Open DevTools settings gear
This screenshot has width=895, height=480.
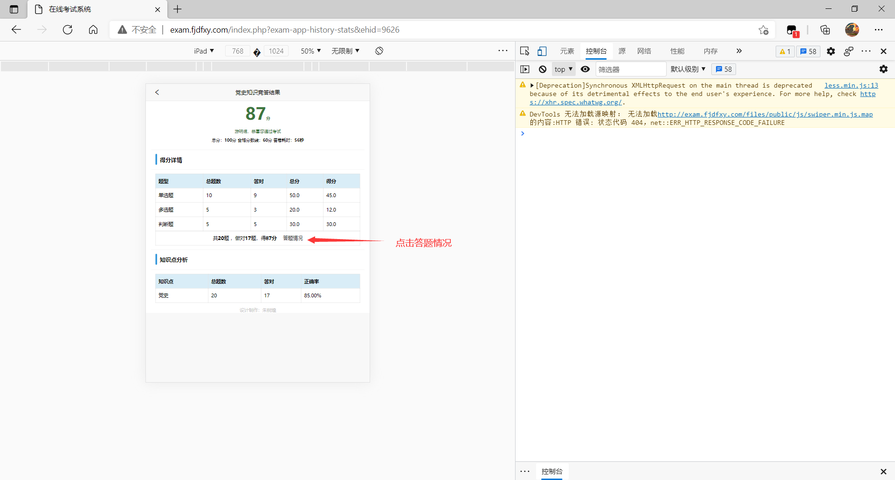831,51
